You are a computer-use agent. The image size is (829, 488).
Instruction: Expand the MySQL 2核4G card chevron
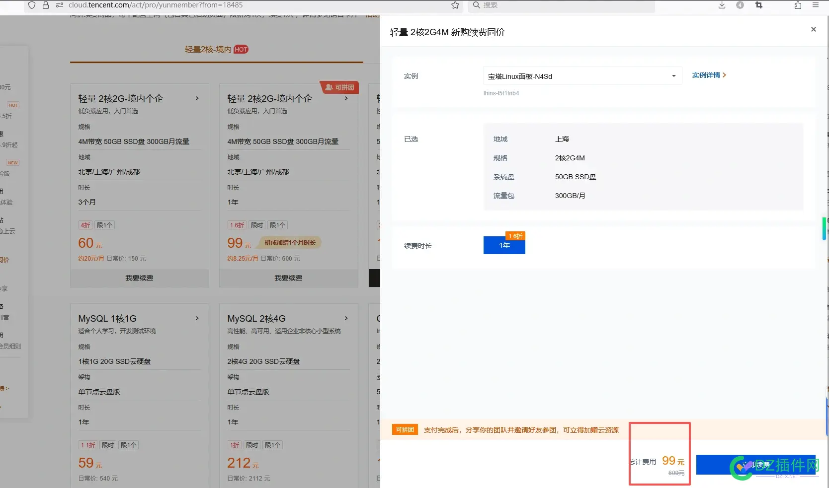(346, 318)
